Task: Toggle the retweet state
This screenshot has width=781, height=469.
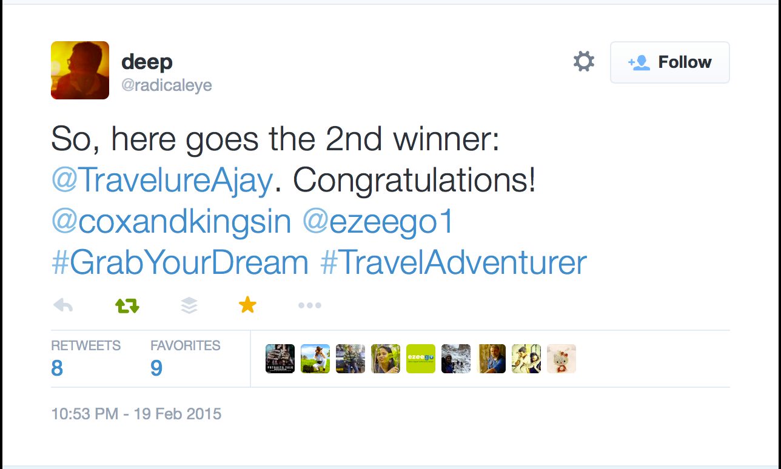Action: pos(126,305)
